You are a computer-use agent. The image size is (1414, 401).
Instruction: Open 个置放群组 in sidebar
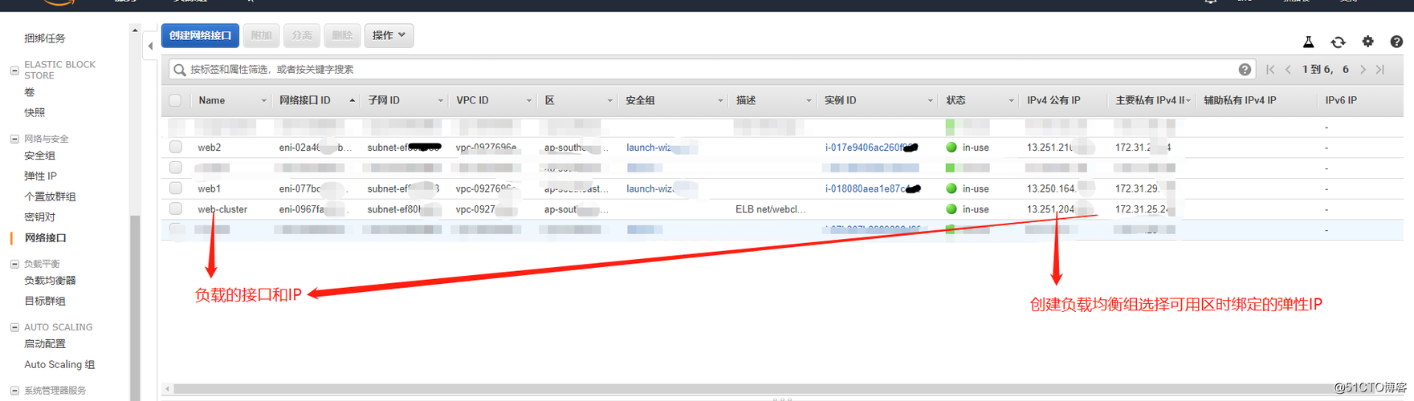[x=50, y=196]
